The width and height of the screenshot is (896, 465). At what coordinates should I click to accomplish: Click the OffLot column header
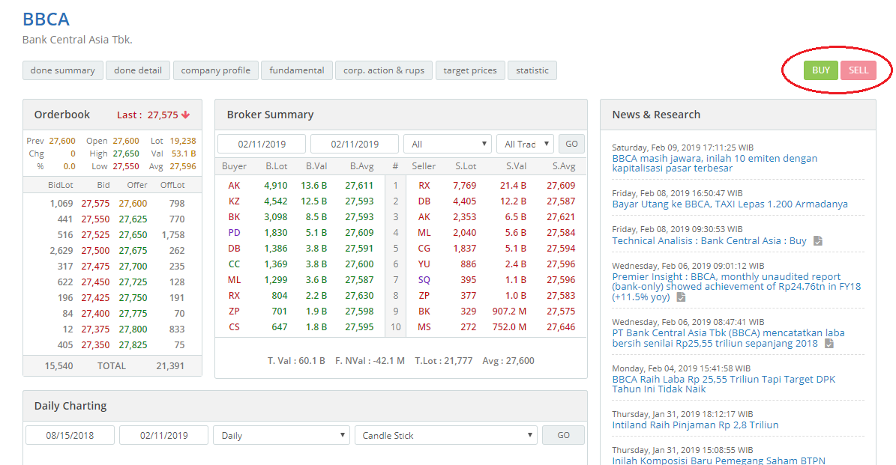click(172, 185)
